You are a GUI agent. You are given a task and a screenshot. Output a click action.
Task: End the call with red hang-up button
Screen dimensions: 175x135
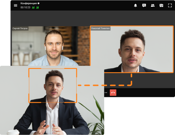[113, 92]
